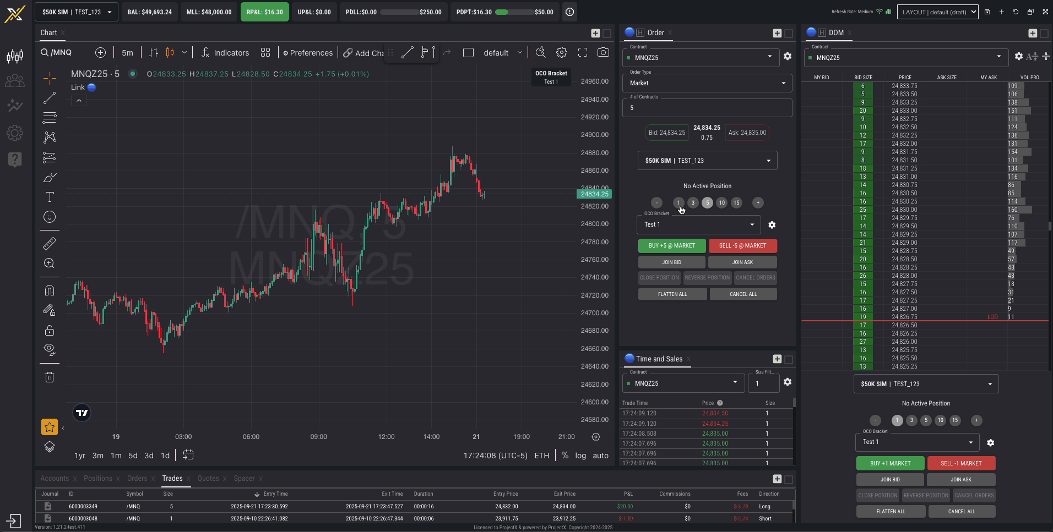Open the OCO Bracket Test 1 dropdown in Order panel

click(698, 225)
